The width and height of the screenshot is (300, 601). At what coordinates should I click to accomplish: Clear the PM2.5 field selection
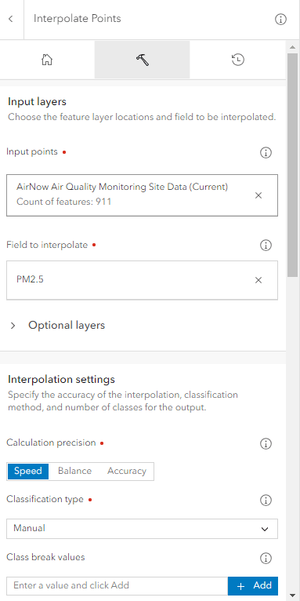pyautogui.click(x=258, y=280)
